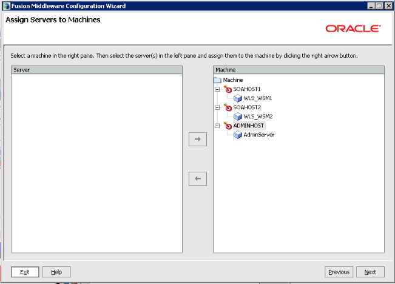This screenshot has width=395, height=284.
Task: Maximize the Configuration Wizard window
Action: tap(379, 6)
